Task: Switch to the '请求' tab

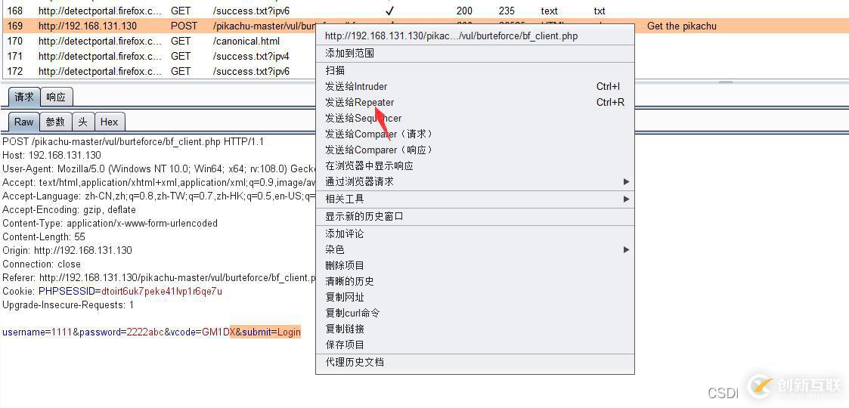Action: (24, 97)
